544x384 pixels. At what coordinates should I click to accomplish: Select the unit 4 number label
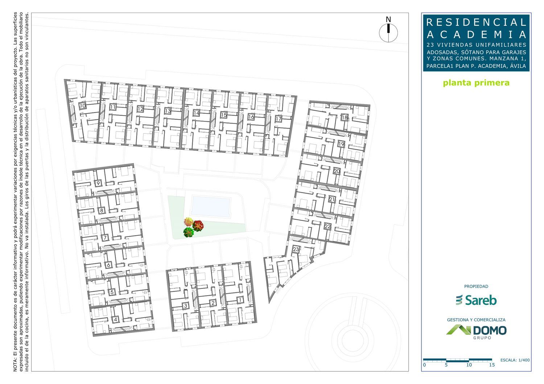[x=115, y=320]
